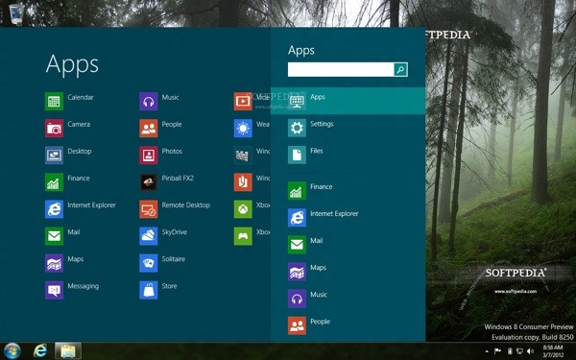Open Mail icon in the left Apps list

click(54, 236)
